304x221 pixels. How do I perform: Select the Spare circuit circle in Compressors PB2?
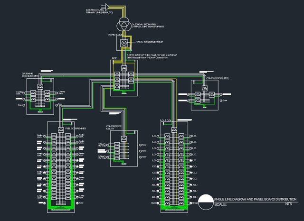click(221, 101)
